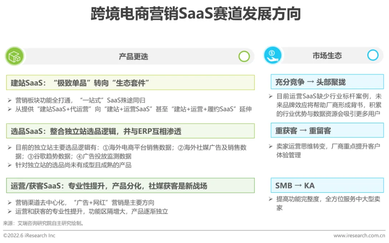Click the arrow bullet before 营销板块功能全打通
The width and height of the screenshot is (389, 243).
[10, 100]
